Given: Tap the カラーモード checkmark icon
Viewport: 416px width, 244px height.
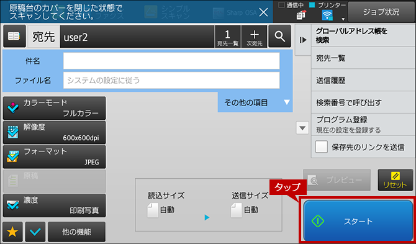Looking at the screenshot, I should click(x=13, y=108).
